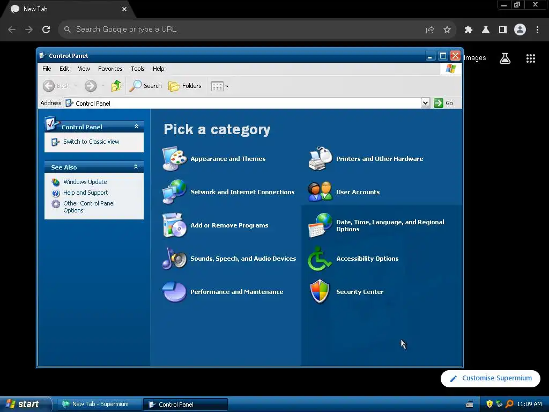Toggle the Folders pane button

[x=185, y=86]
